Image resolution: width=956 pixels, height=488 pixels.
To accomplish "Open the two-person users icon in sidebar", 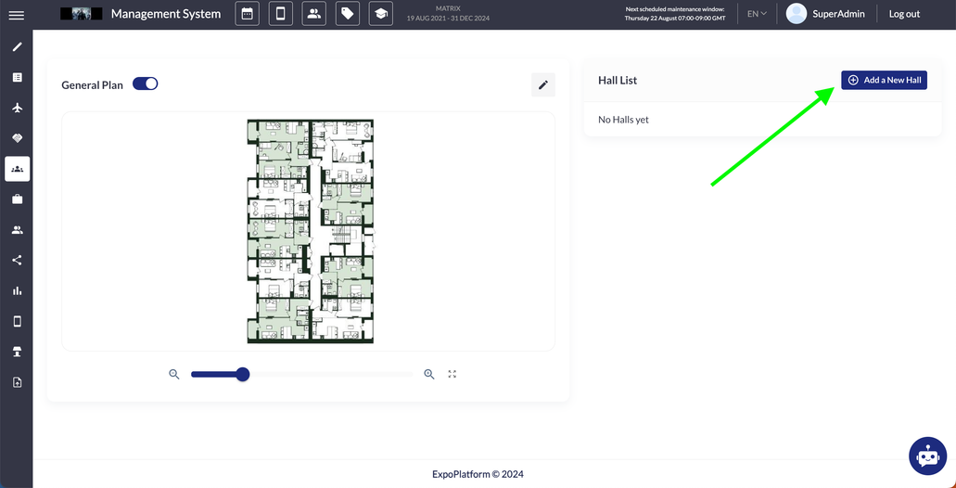I will [x=17, y=230].
